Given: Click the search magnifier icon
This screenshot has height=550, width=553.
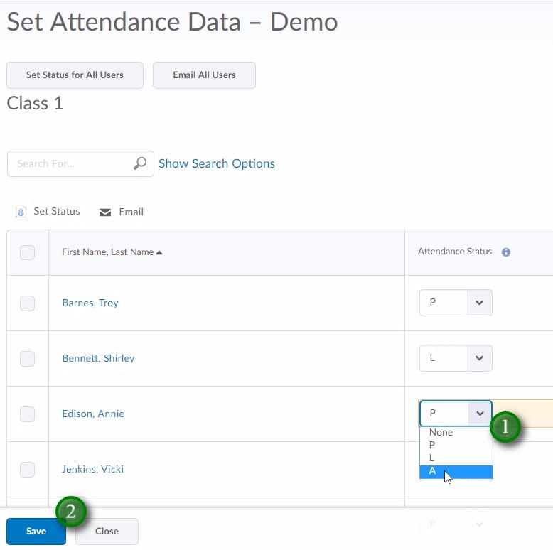Looking at the screenshot, I should pyautogui.click(x=140, y=163).
